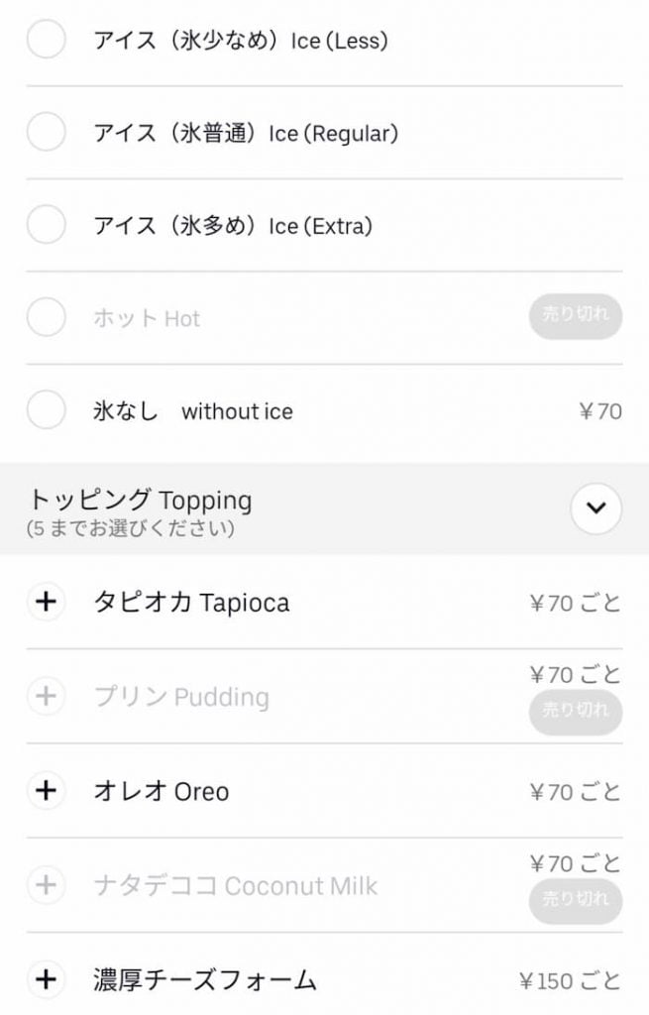The height and width of the screenshot is (1015, 649).
Task: Tap sold-out badge on Coconut Milk
Action: (576, 900)
